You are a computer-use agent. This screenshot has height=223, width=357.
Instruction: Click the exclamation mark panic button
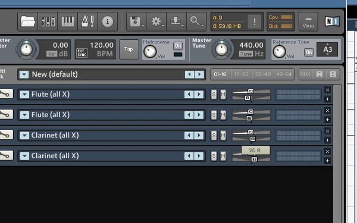tap(254, 22)
